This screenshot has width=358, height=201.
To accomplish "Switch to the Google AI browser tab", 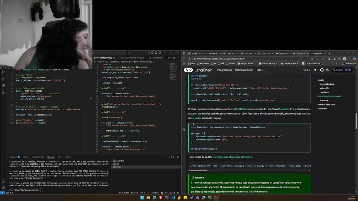I will (214, 53).
